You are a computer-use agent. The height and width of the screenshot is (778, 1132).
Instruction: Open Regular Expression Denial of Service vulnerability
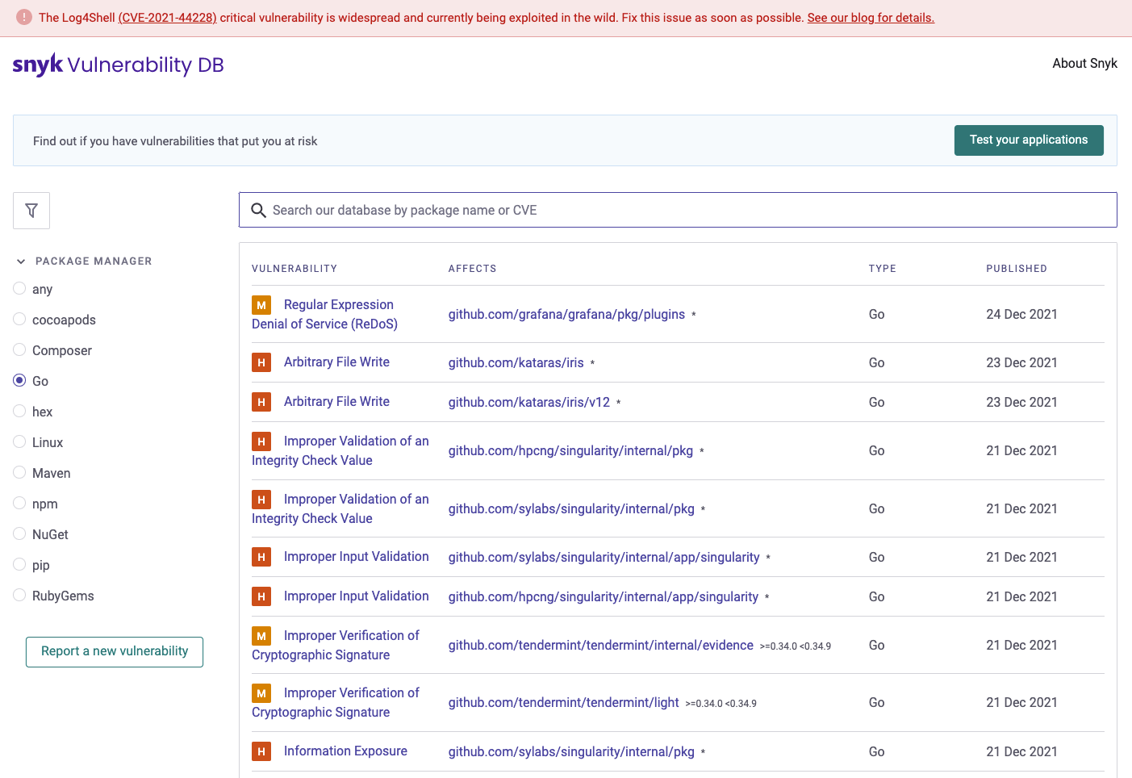click(324, 314)
